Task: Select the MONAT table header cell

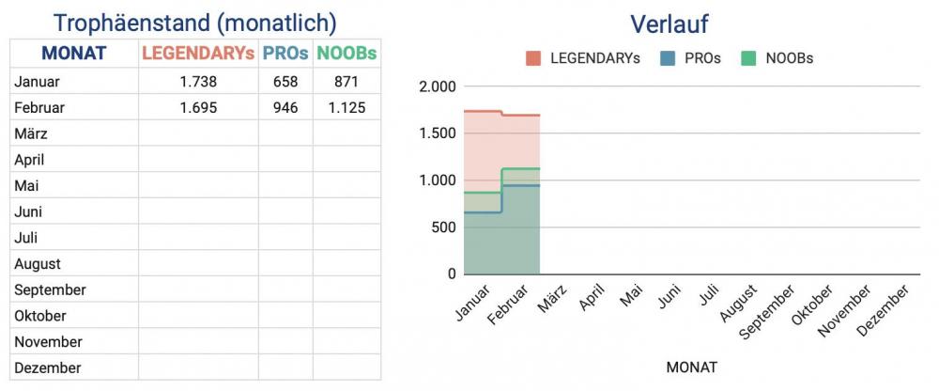Action: point(74,54)
